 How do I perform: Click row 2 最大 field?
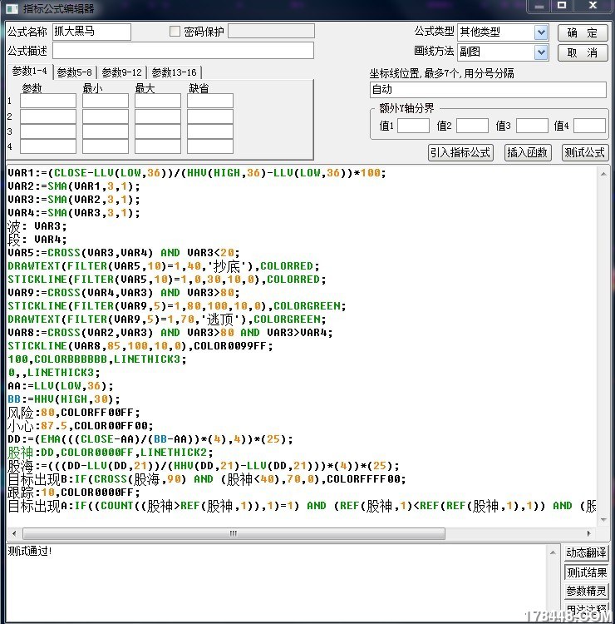click(x=158, y=116)
